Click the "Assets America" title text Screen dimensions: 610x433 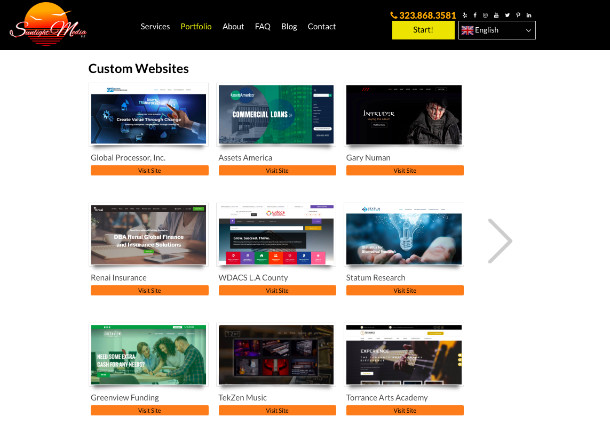click(245, 158)
